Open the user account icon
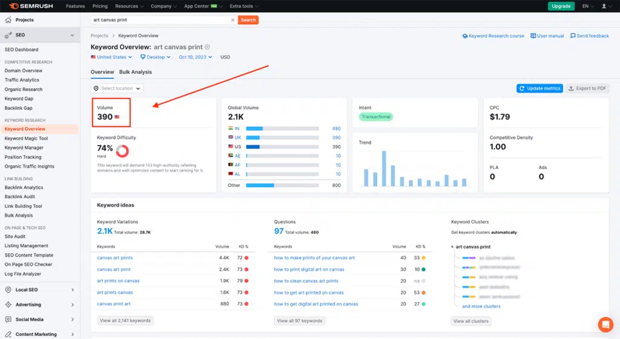Screen dimensions: 620x339 (x=604, y=6)
